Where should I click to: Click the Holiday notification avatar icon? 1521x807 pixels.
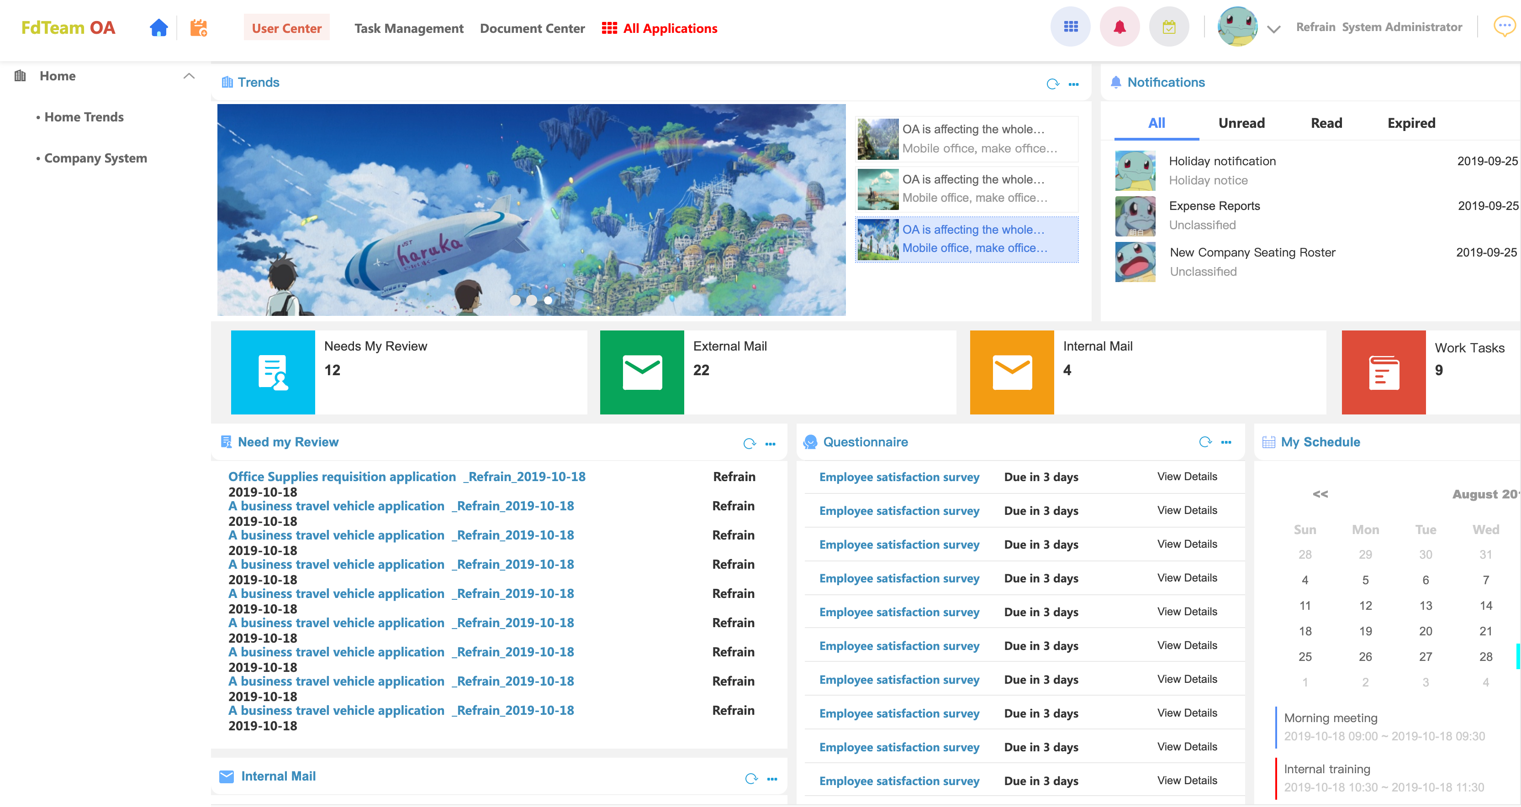click(1135, 171)
